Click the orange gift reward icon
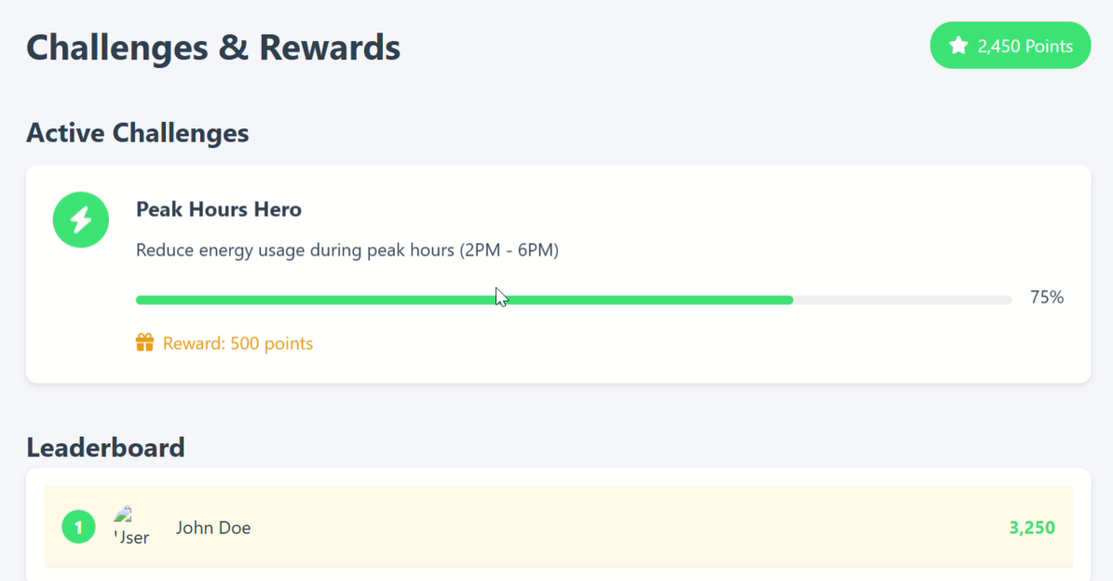This screenshot has width=1113, height=581. tap(144, 343)
